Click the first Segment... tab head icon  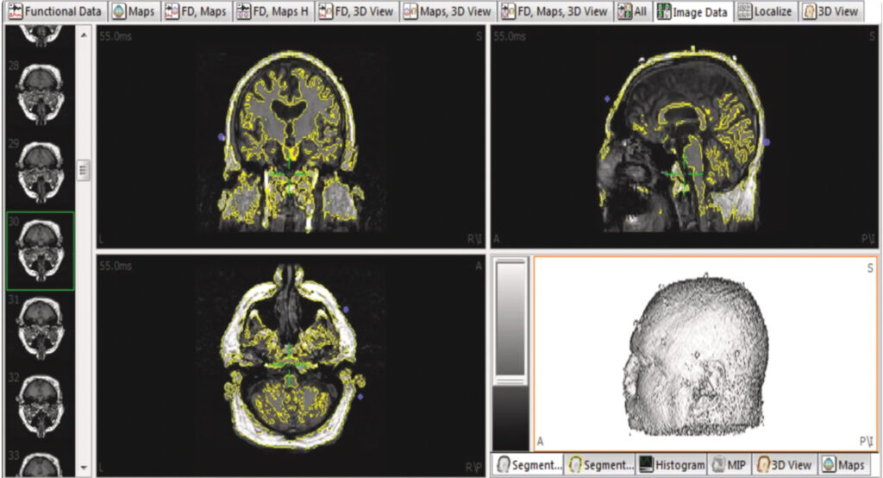click(x=504, y=465)
